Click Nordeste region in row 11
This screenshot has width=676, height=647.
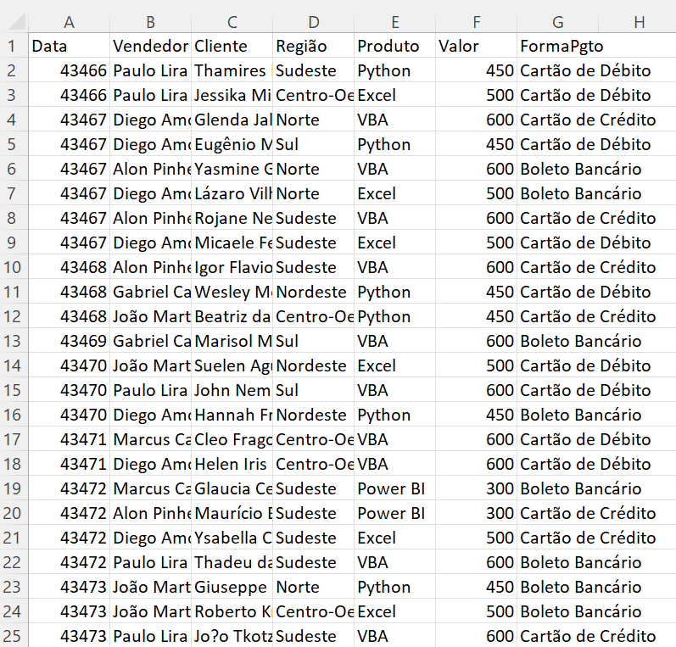(x=314, y=292)
